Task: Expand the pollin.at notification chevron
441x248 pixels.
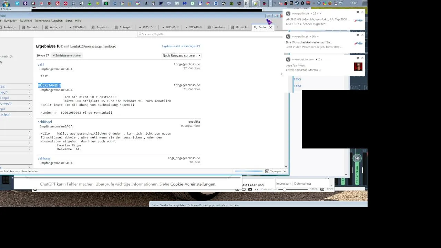Action: click(x=318, y=37)
